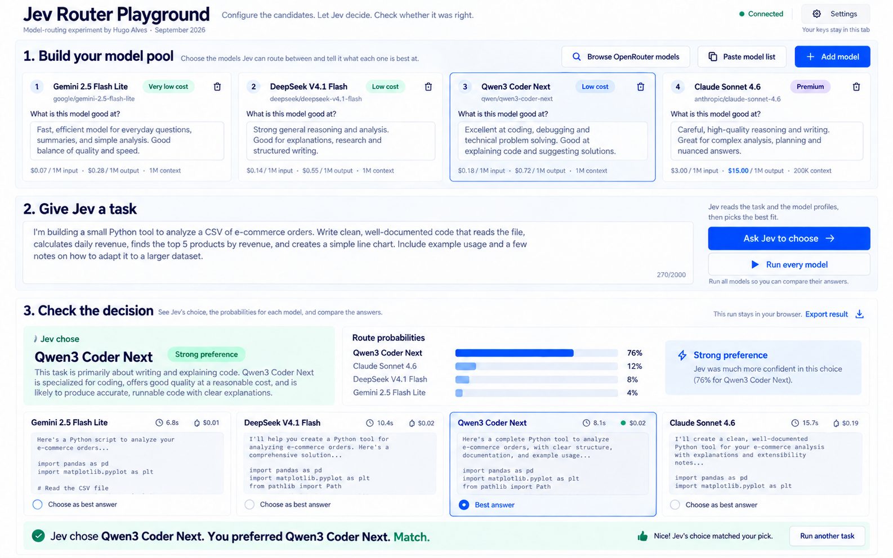Edit Gemini's 'What is this model good at' field
Screen dimensions: 893x558
pyautogui.click(x=127, y=141)
